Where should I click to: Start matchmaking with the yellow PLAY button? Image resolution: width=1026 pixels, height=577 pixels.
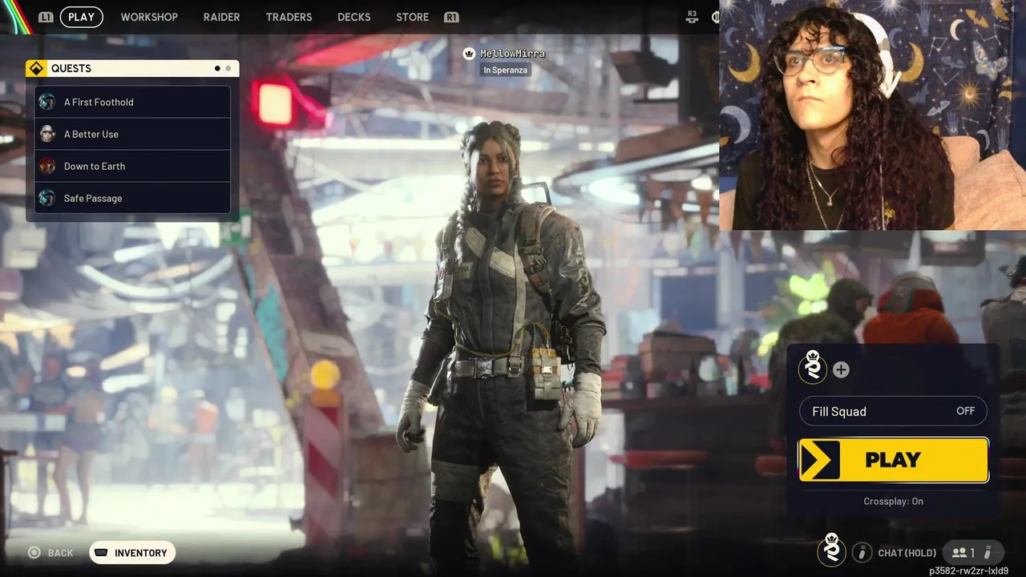894,460
